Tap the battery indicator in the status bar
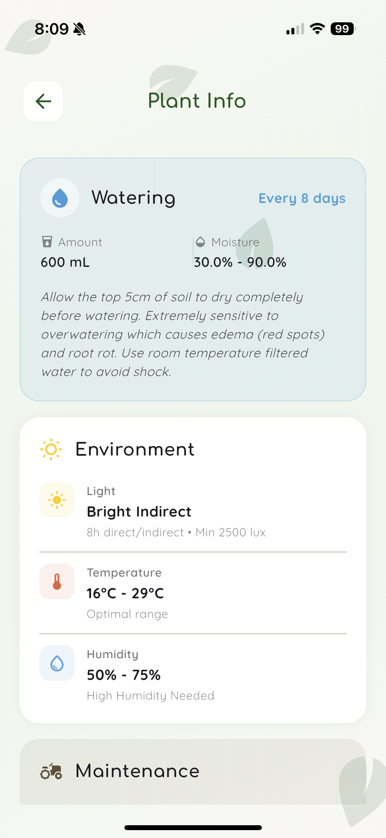Image resolution: width=386 pixels, height=838 pixels. point(341,30)
